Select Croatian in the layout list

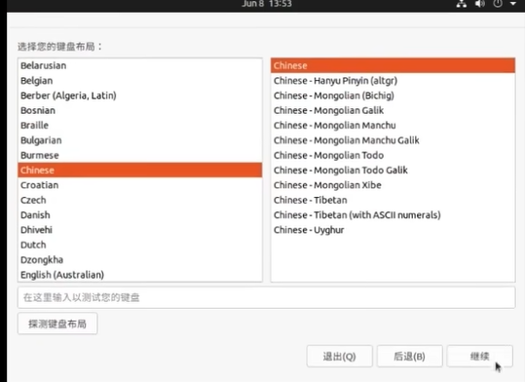click(x=140, y=185)
